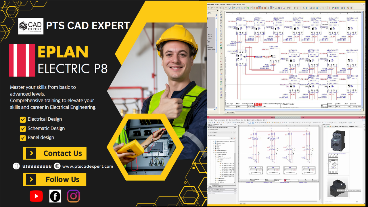Click the monitor icon in upper toolbar
The image size is (368, 207).
tap(229, 7)
